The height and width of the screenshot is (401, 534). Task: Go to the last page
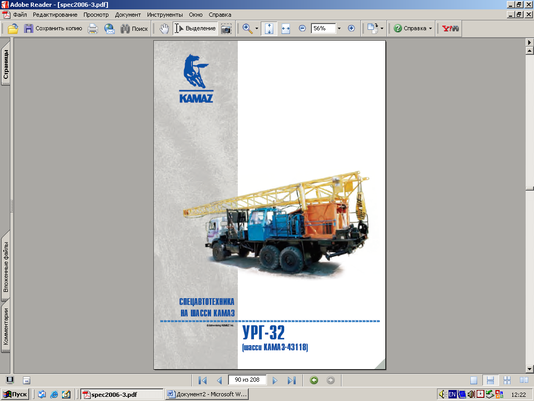tap(292, 380)
